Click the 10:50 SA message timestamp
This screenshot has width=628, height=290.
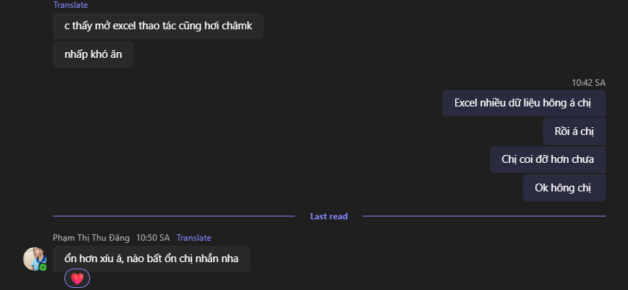153,238
